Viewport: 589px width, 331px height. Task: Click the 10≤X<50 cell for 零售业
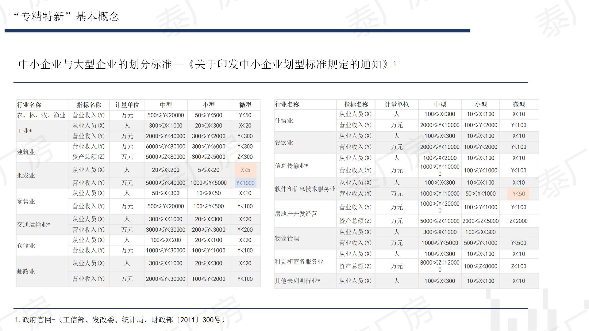point(209,193)
